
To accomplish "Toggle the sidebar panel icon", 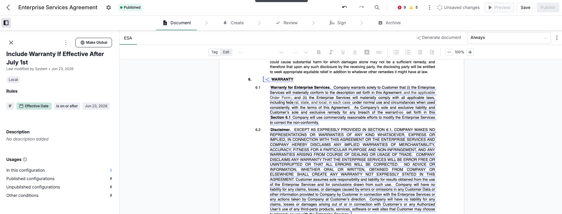I will click(x=6, y=23).
